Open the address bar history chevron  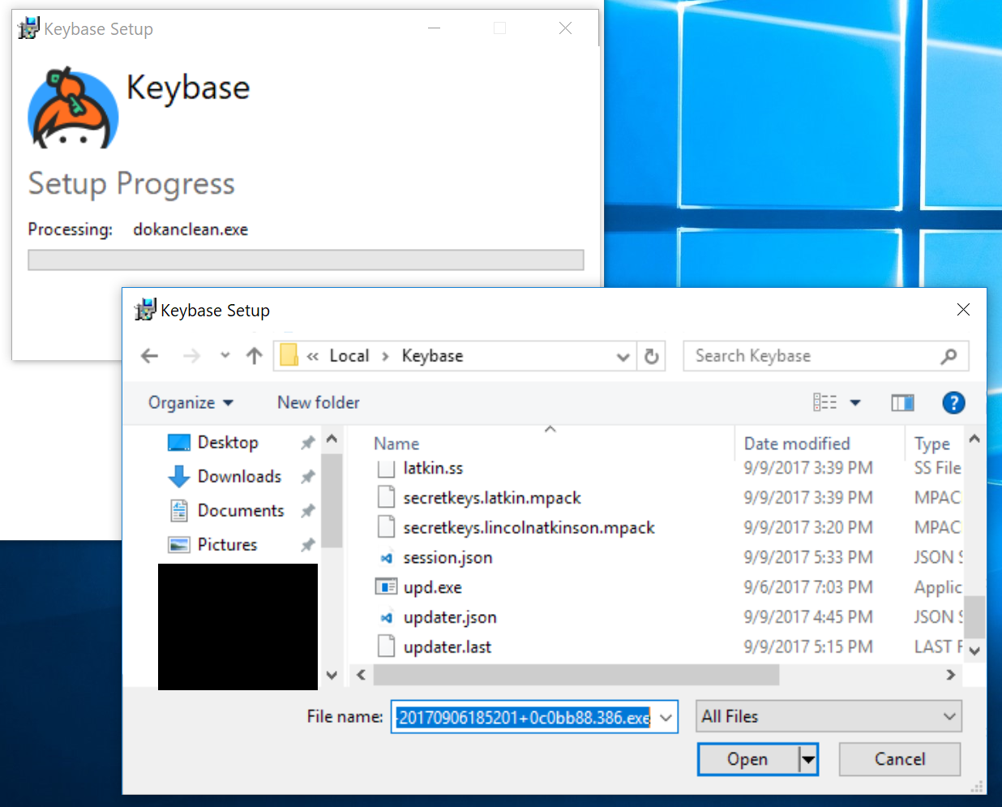[623, 355]
